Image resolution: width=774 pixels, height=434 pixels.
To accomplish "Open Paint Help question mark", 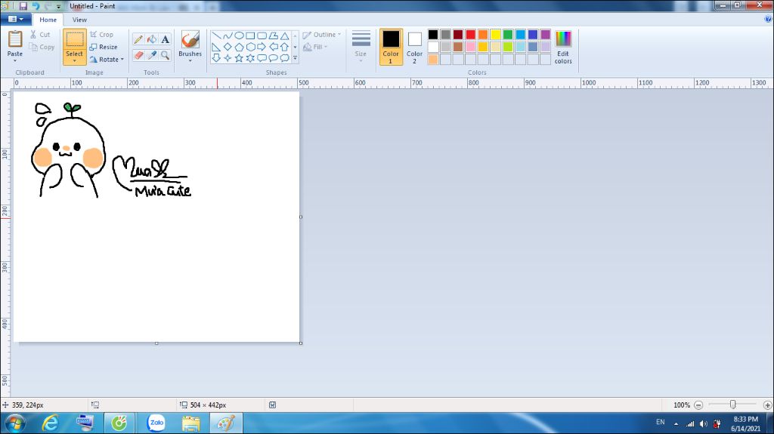I will point(768,19).
